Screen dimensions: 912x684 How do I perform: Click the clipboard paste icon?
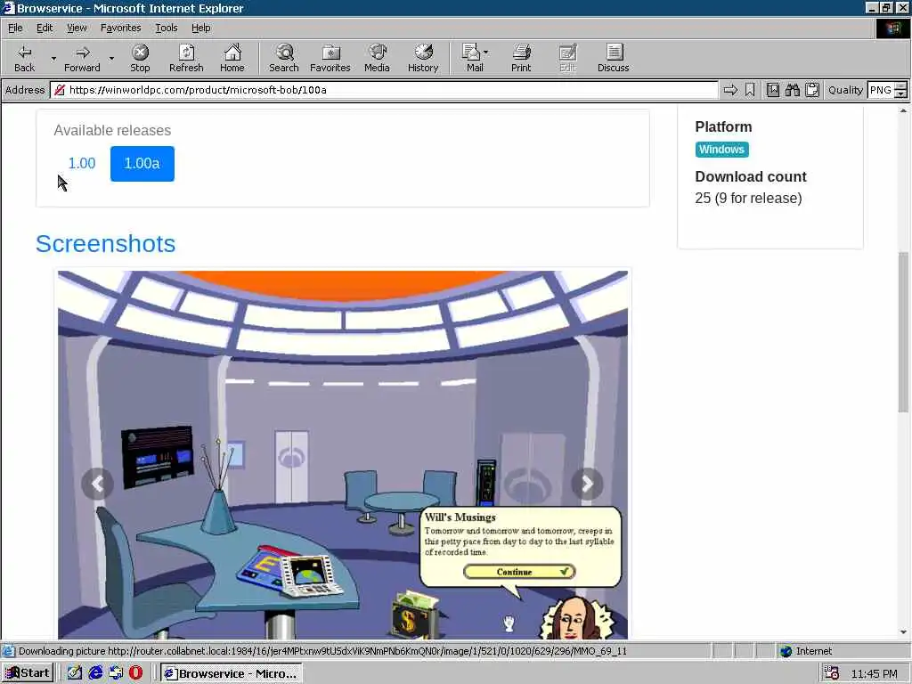tap(812, 90)
